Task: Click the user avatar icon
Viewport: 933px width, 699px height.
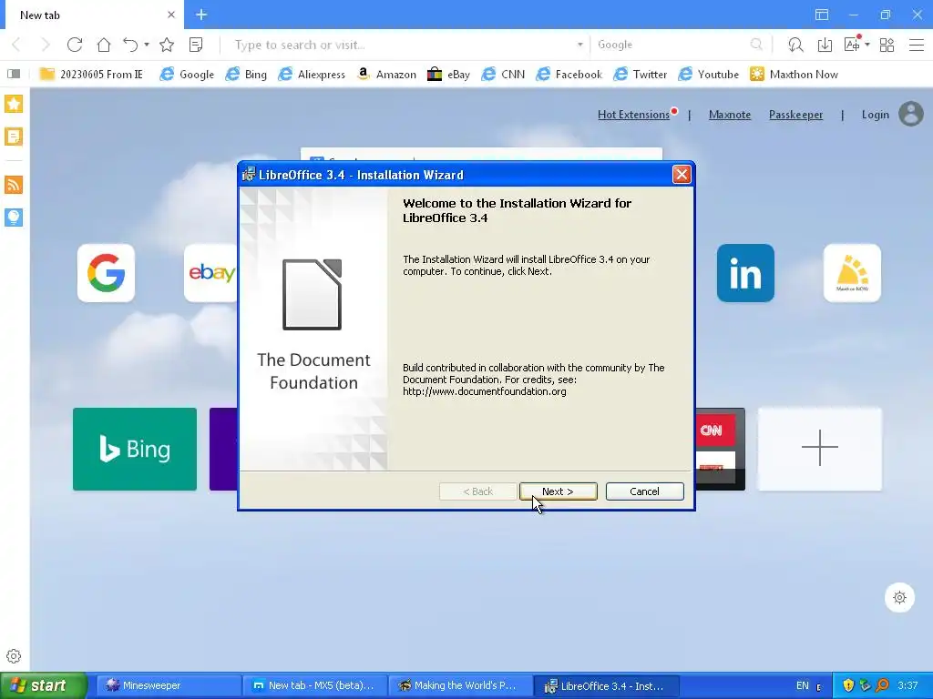Action: click(x=911, y=114)
